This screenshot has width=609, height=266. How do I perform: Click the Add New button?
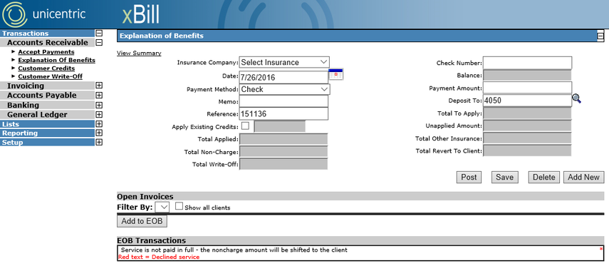(x=584, y=177)
